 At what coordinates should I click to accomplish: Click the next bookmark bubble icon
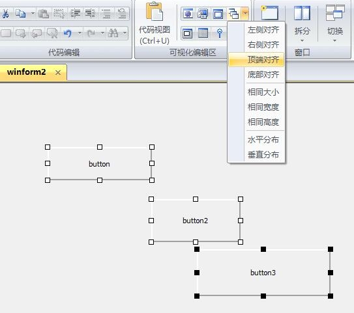tap(21, 33)
